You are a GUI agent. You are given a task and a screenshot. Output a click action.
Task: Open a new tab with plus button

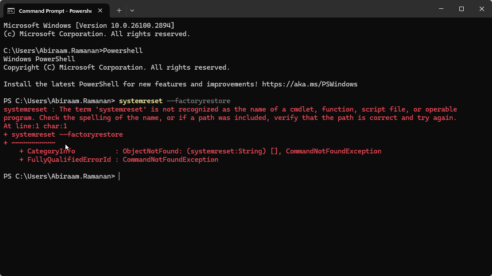119,11
